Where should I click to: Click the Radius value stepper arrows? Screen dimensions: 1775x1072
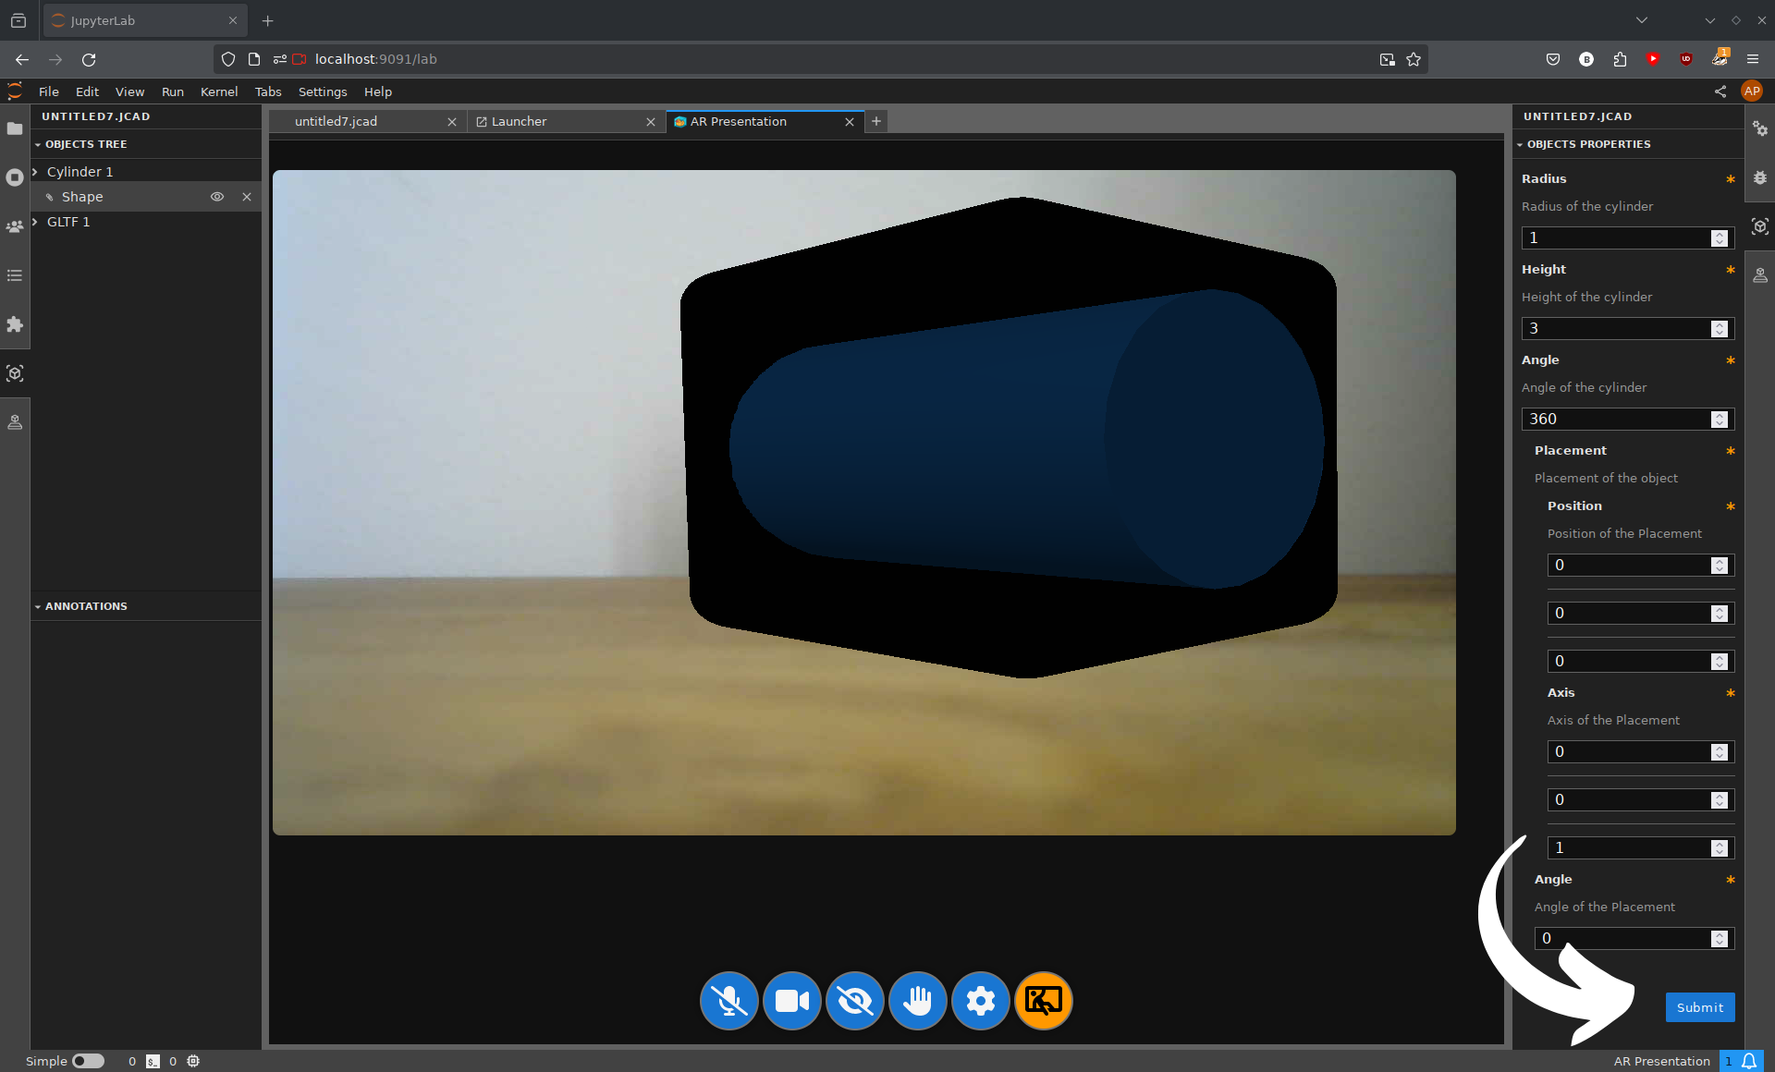[1719, 238]
